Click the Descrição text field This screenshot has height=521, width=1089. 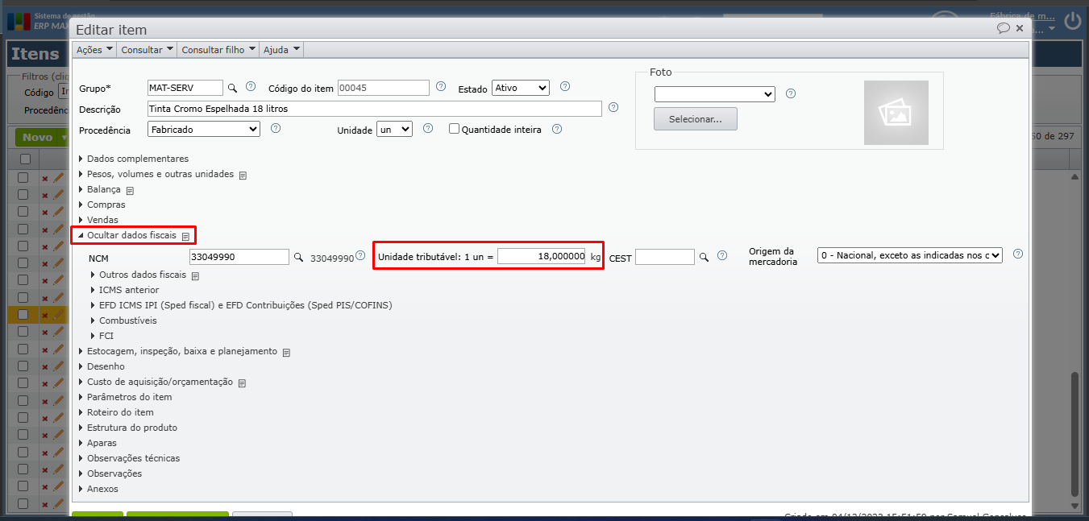click(375, 109)
